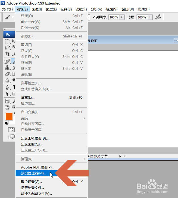The height and width of the screenshot is (198, 178).
Task: Select the Clone Stamp tool
Action: pos(7,68)
